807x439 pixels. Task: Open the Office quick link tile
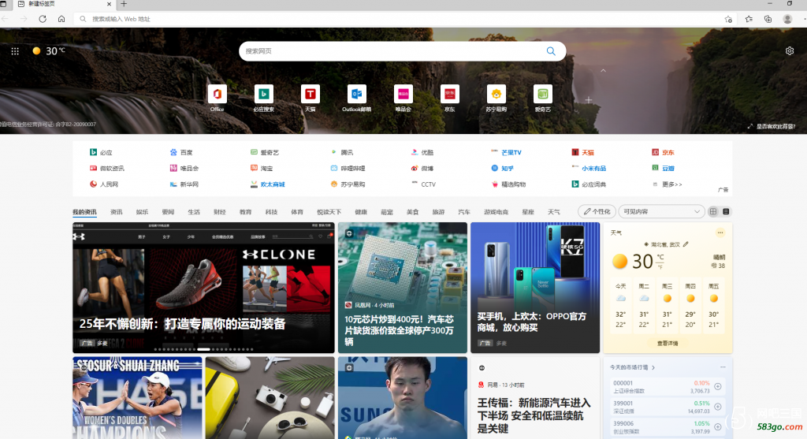tap(218, 95)
